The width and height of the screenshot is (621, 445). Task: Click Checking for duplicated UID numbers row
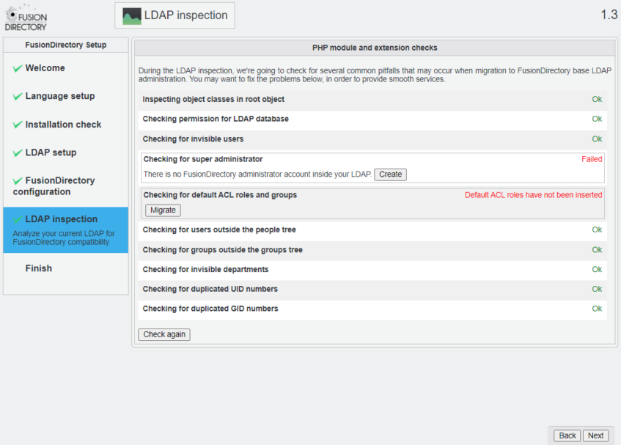pos(210,289)
